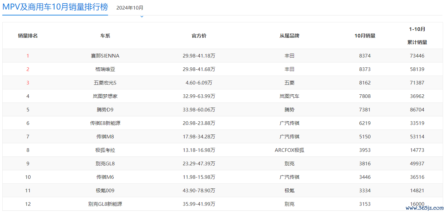
Task: Click price 29.98-41.68万
Action: pos(199,69)
